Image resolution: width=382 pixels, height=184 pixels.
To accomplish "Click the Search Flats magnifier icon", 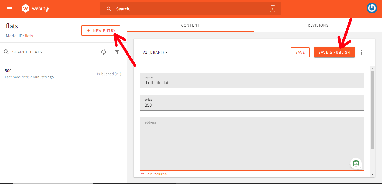I will click(x=6, y=52).
